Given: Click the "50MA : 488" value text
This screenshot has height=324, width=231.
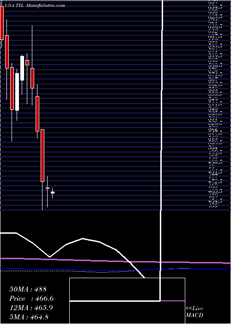Looking at the screenshot, I should pos(28,289).
